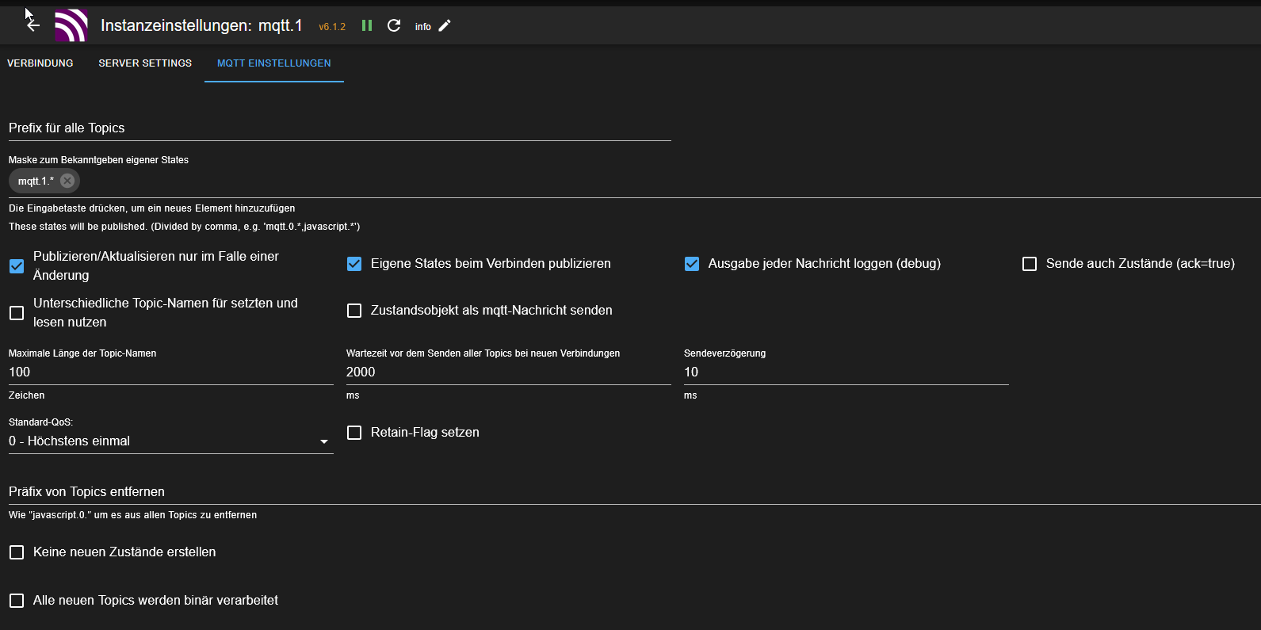Select the MQTT Einstellungen tab

[274, 63]
